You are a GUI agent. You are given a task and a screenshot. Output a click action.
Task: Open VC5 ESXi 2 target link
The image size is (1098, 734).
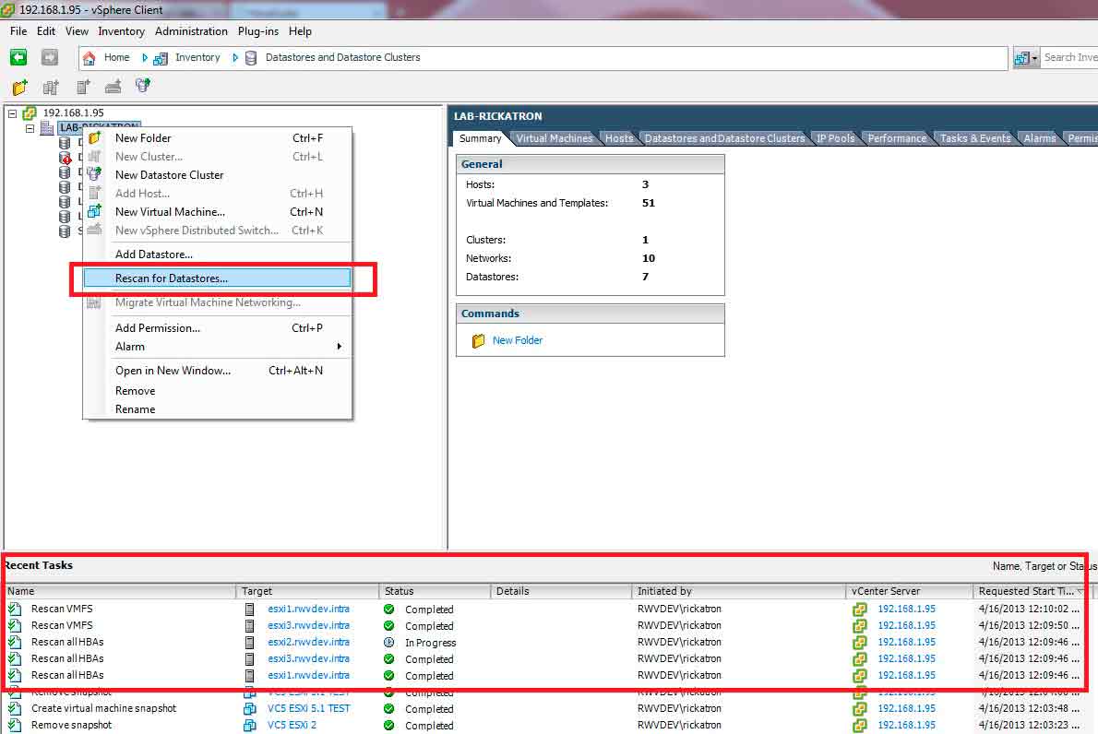pos(292,725)
